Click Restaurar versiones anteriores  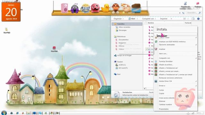pos(170,78)
